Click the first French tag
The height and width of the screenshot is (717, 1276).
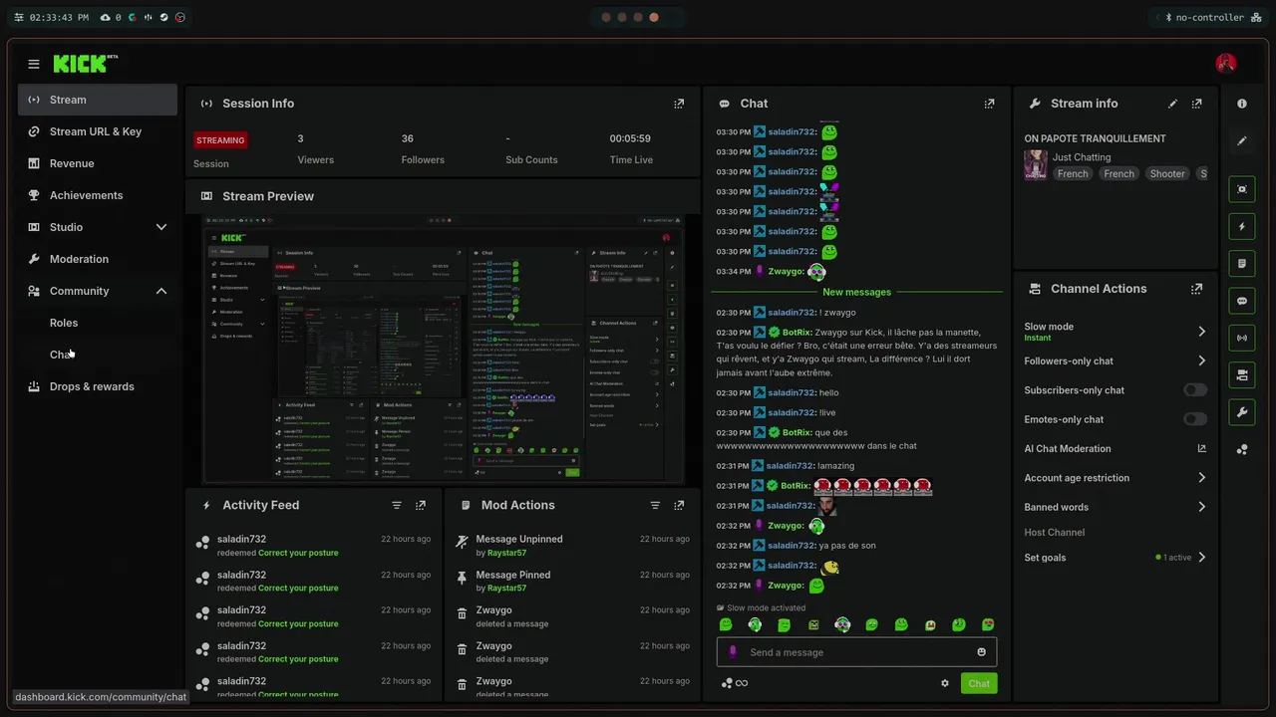click(x=1073, y=173)
